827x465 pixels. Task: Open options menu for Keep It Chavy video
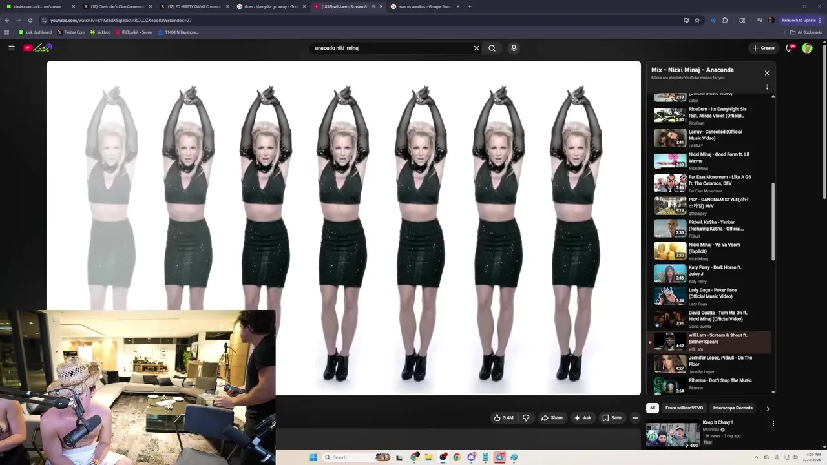[x=773, y=424]
